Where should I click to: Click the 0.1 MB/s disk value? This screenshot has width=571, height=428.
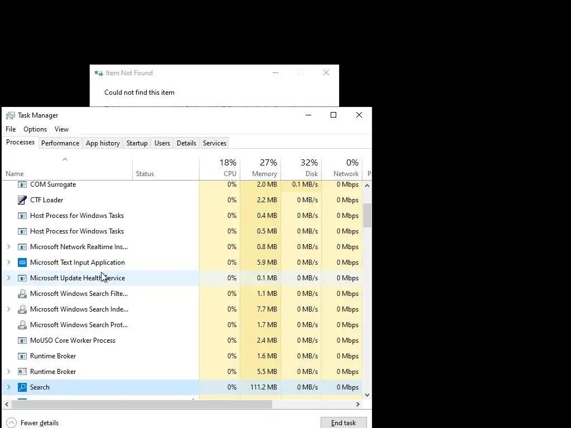click(x=305, y=184)
